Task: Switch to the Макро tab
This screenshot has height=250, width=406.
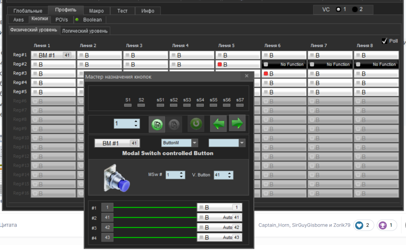Action: tap(96, 11)
